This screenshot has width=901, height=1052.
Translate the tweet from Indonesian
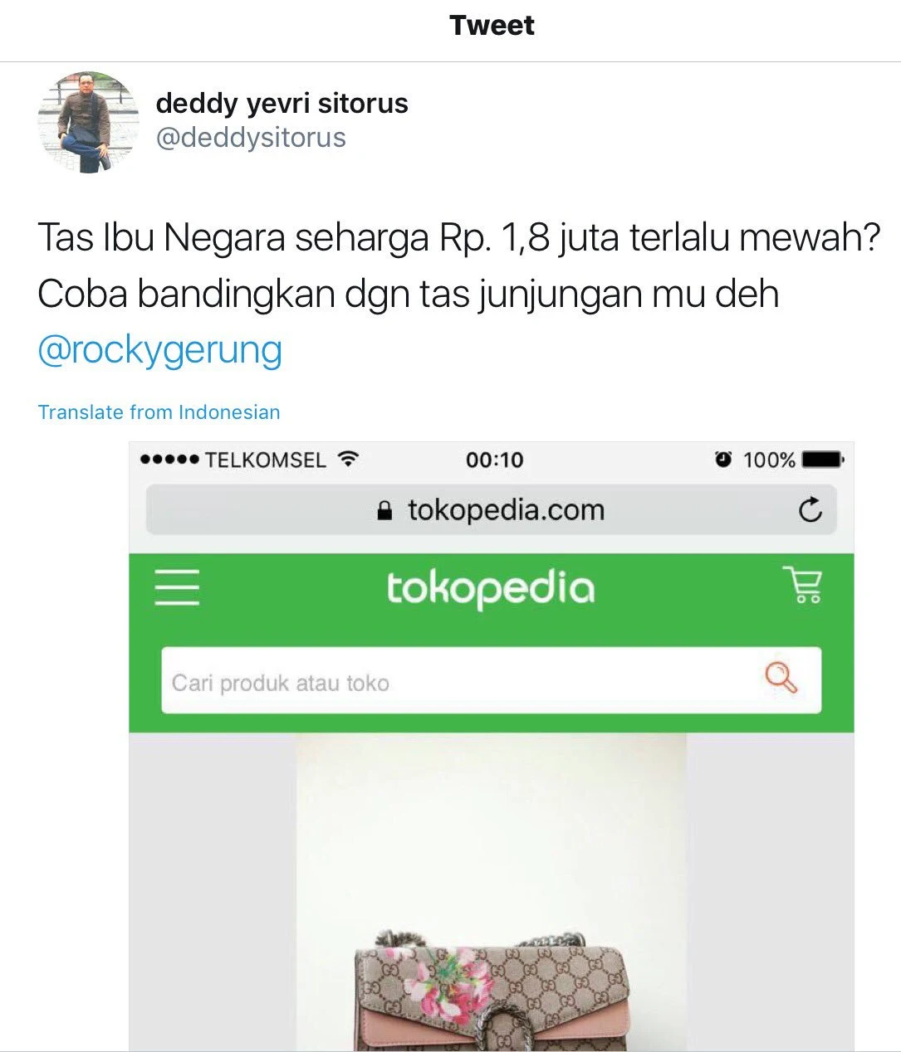point(159,412)
